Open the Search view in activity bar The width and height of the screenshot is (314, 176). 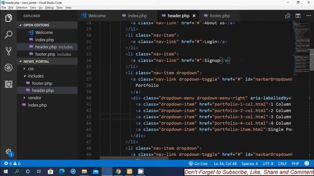click(8, 35)
